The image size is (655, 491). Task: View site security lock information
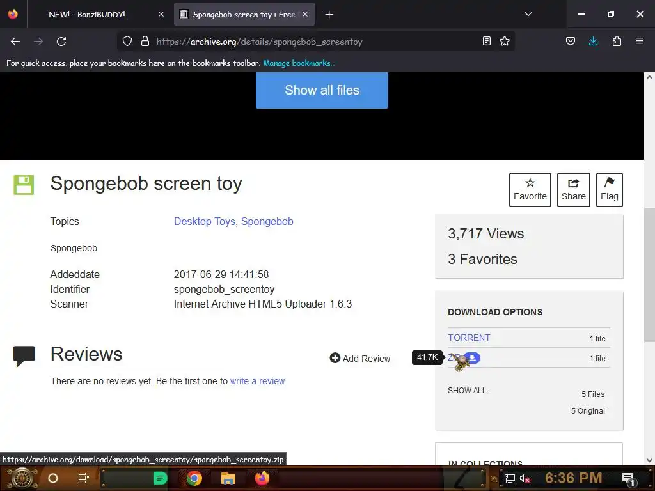coord(145,41)
